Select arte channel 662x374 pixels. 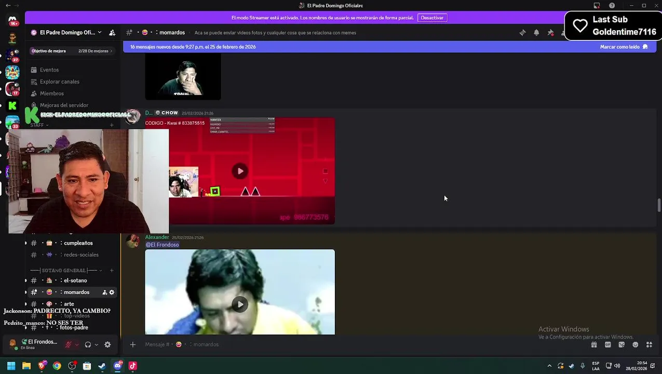tap(73, 304)
